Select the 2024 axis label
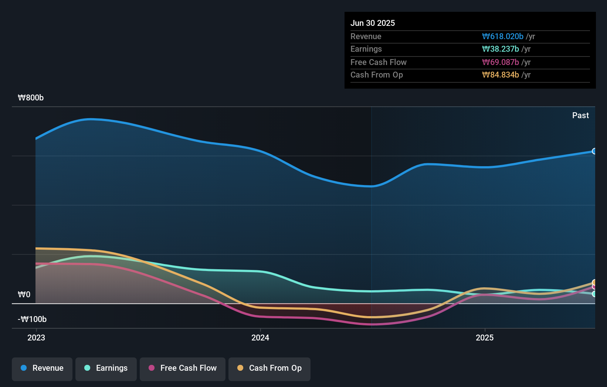 click(x=261, y=338)
